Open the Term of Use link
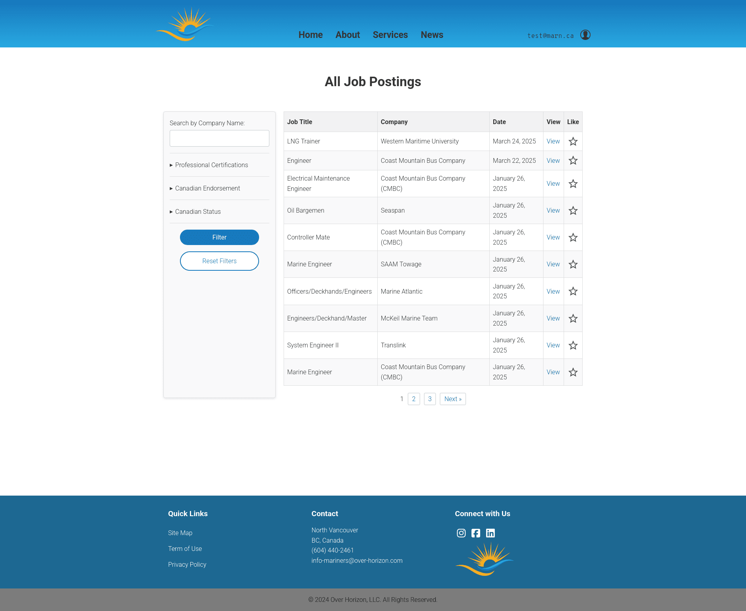Screen dimensions: 746x611 coord(185,549)
